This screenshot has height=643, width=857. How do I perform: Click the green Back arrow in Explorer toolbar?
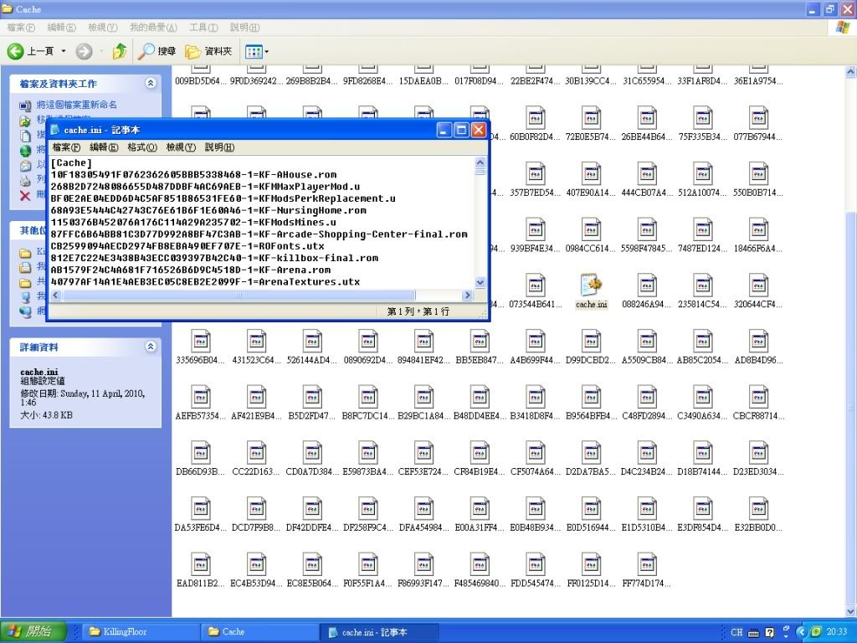coord(16,51)
